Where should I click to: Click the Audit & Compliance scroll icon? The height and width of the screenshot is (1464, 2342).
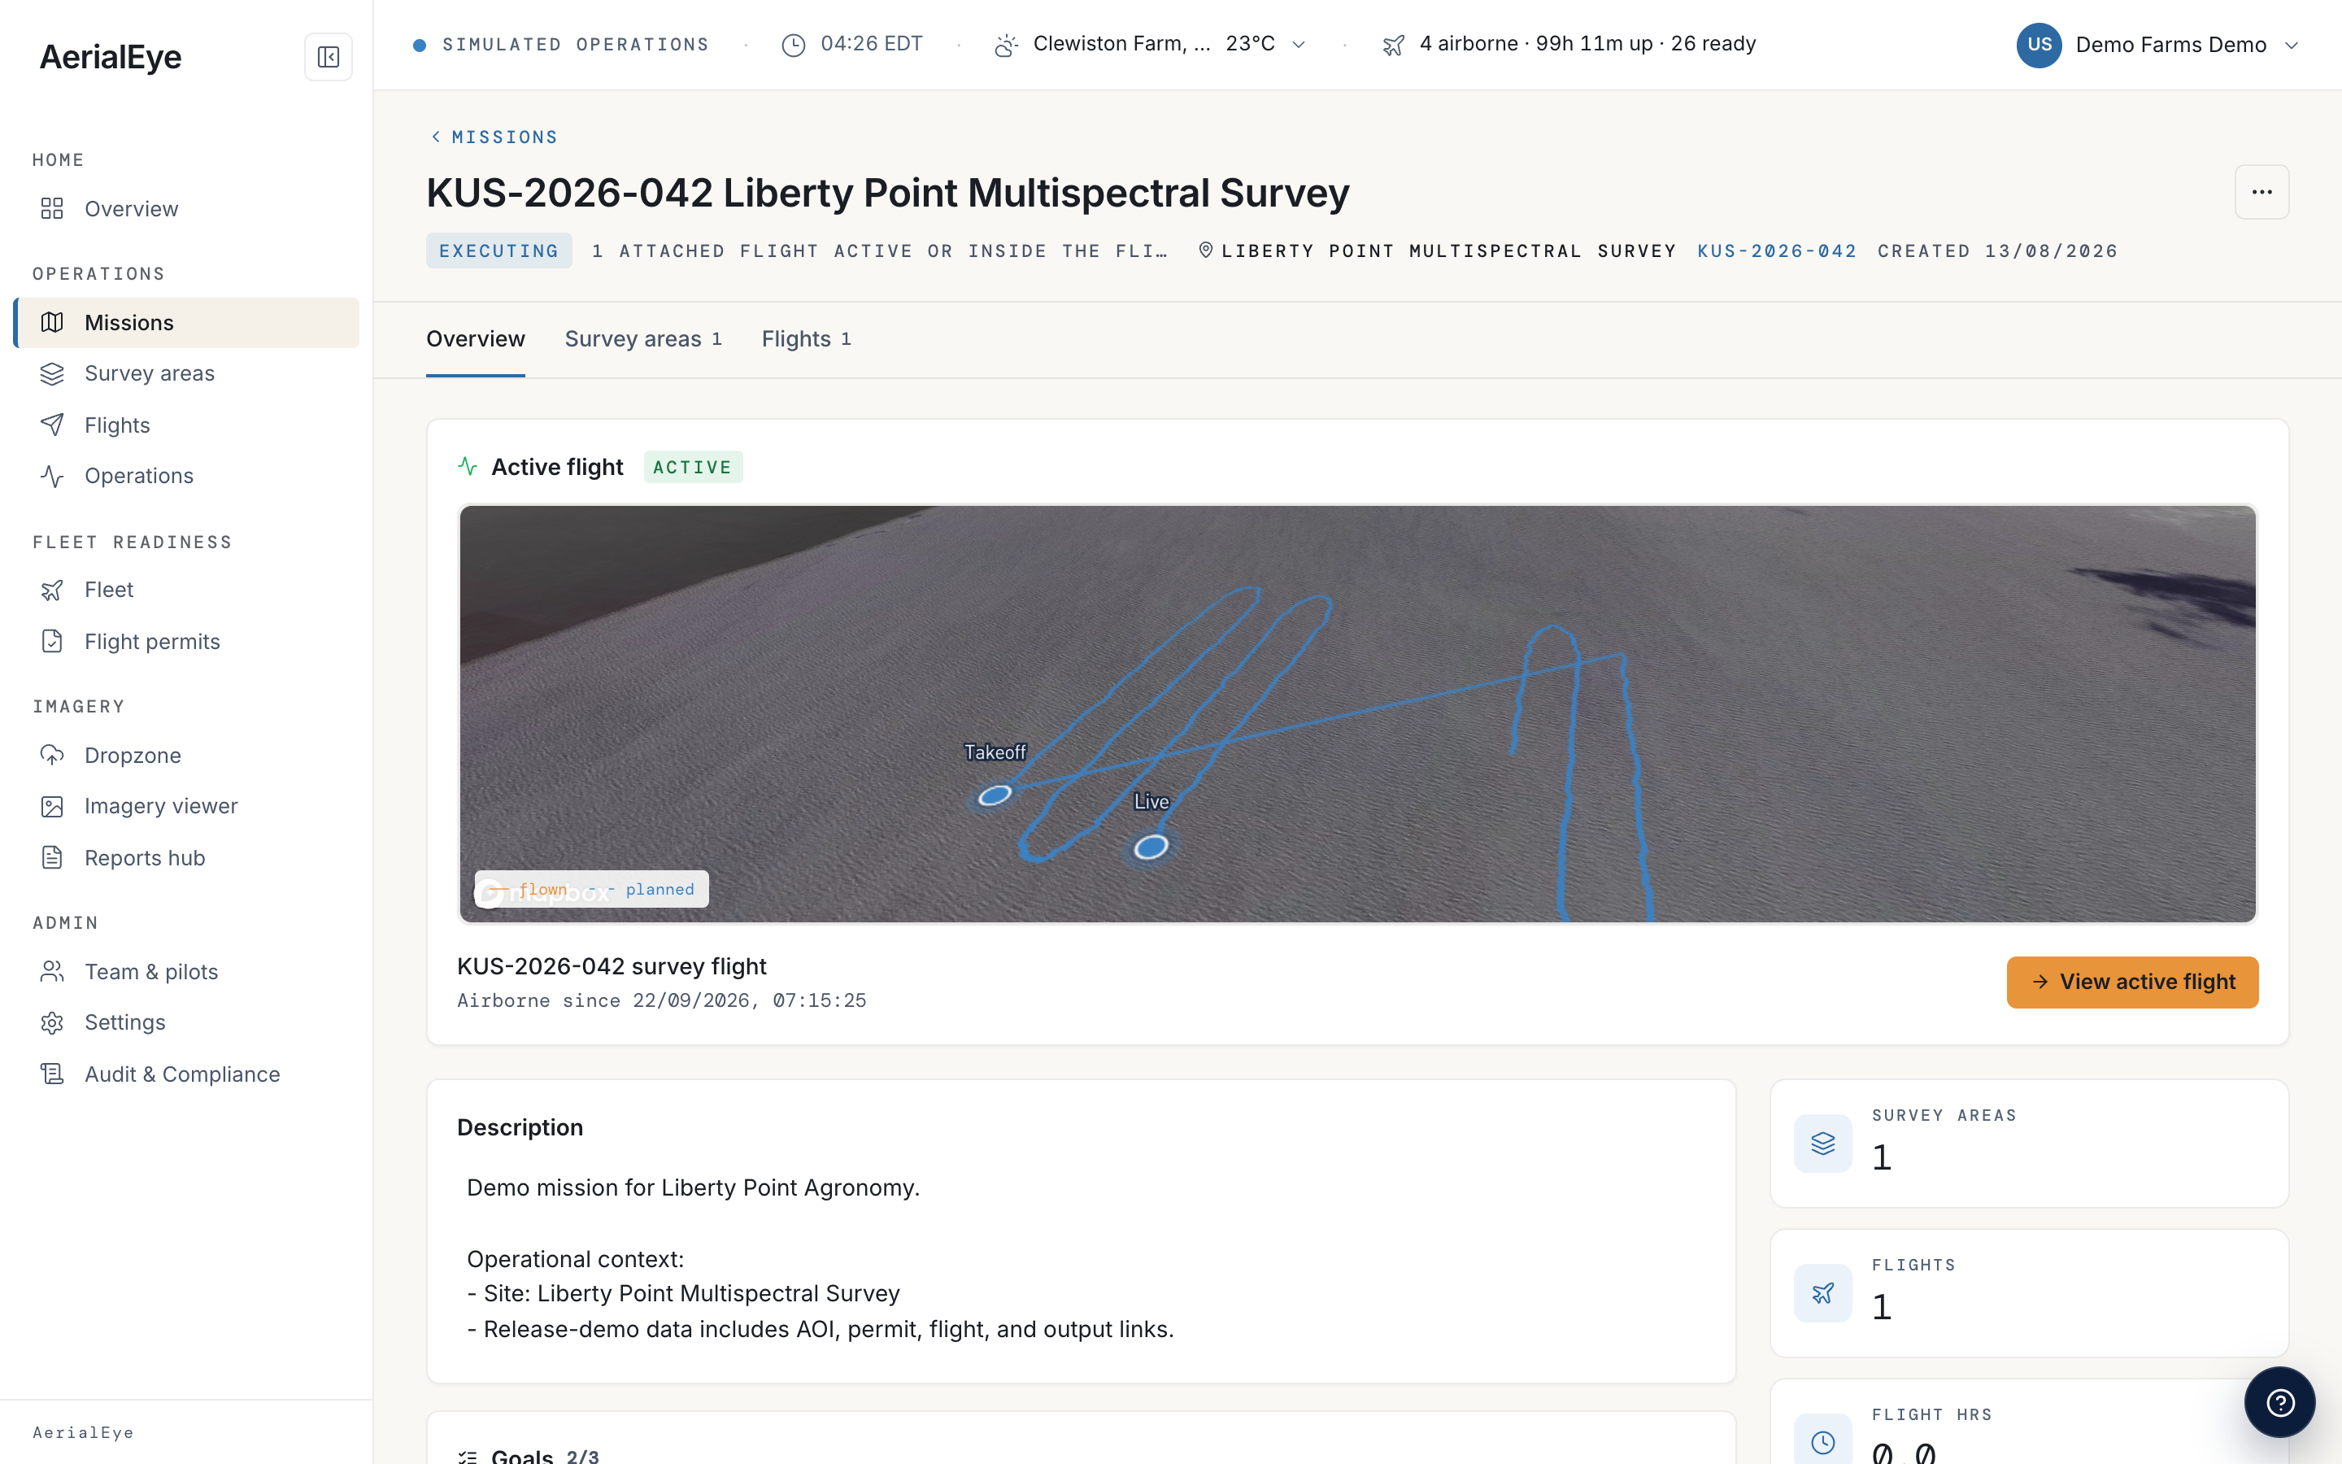52,1074
